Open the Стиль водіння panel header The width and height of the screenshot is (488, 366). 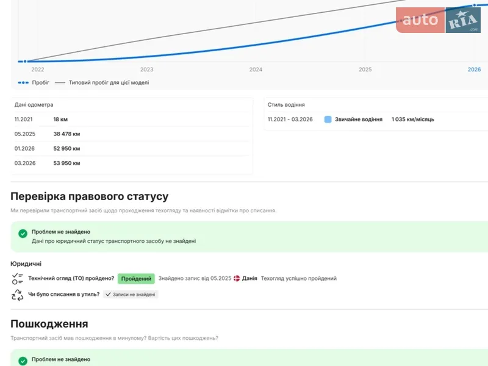(x=286, y=105)
